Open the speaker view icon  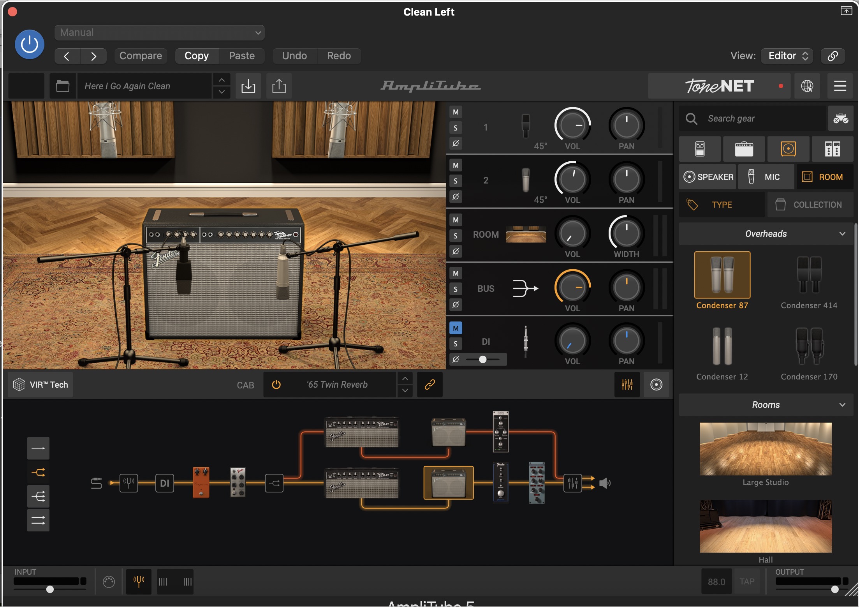pos(656,385)
